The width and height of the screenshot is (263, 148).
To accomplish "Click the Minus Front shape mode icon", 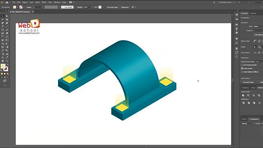I will 248,95.
